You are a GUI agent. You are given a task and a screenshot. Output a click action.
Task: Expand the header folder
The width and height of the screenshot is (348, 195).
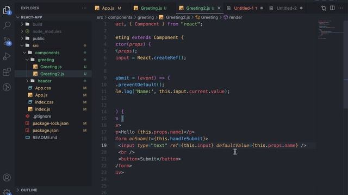(x=45, y=81)
